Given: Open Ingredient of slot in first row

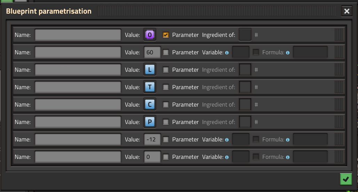Looking at the screenshot, I should 245,35.
